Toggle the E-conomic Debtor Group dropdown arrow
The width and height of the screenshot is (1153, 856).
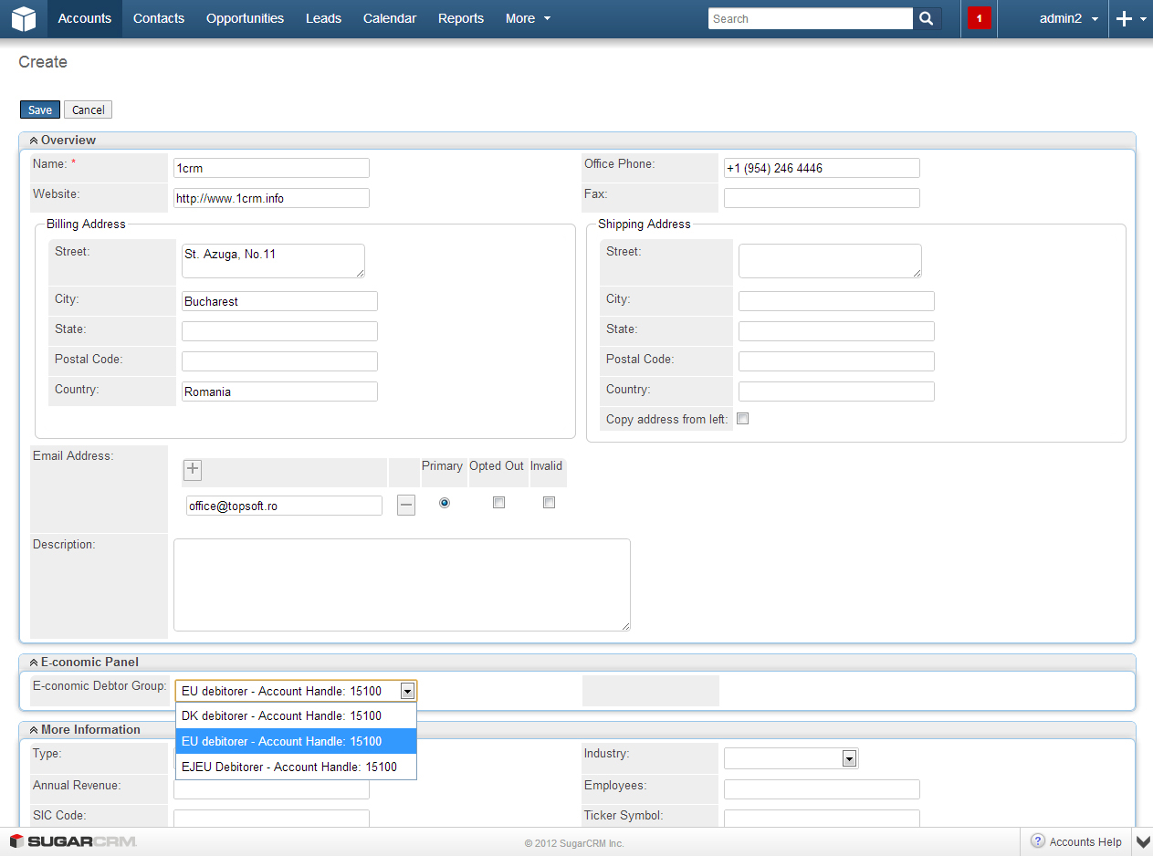coord(407,692)
